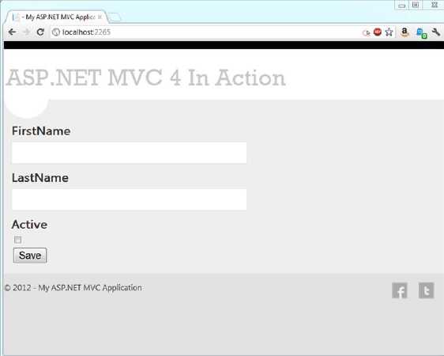Viewport: 444px width, 356px height.
Task: Close the browser window
Action: click(434, 5)
